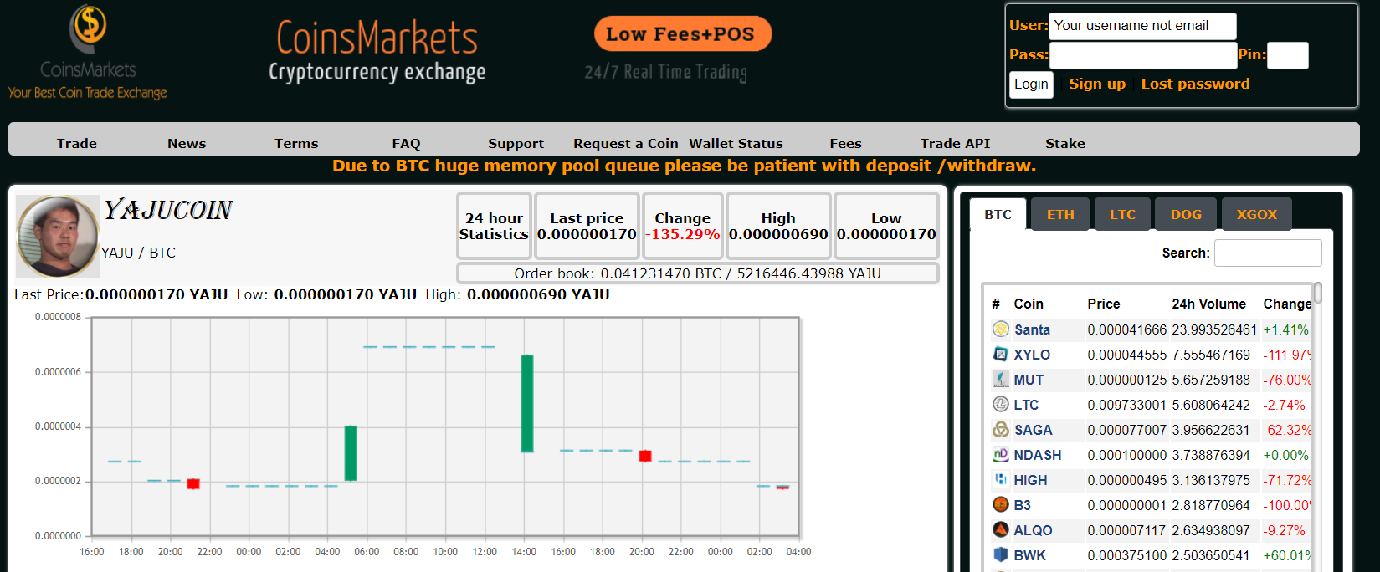The height and width of the screenshot is (572, 1380).
Task: Open the NDASH coin link
Action: 1038,455
